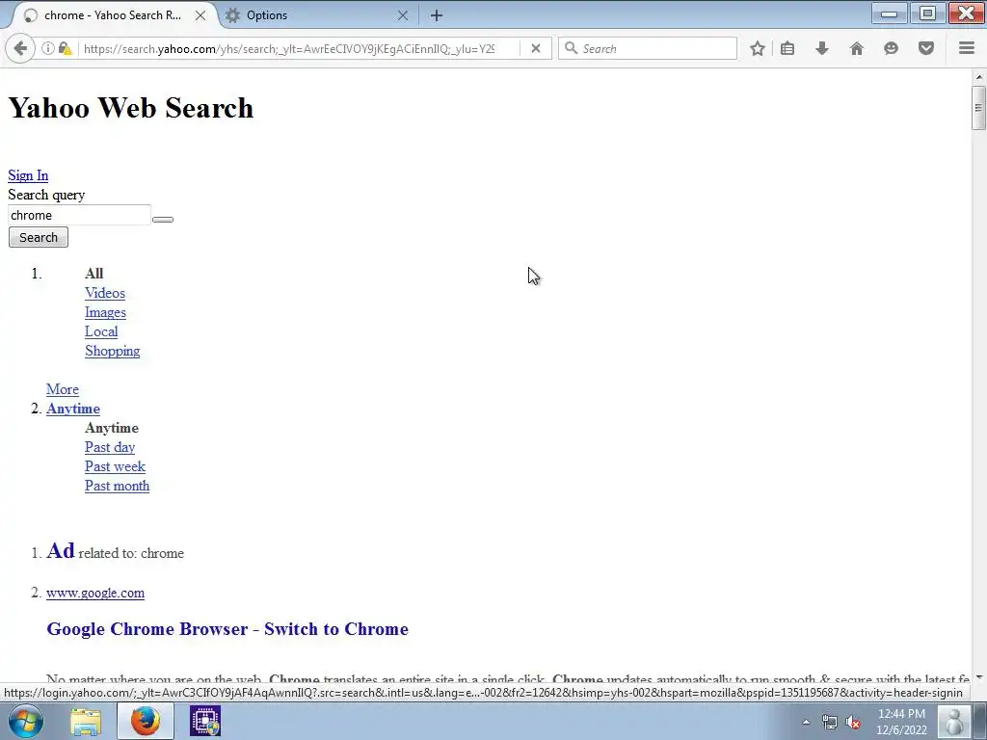
Task: Open the www.google.com ad link
Action: pyautogui.click(x=95, y=593)
